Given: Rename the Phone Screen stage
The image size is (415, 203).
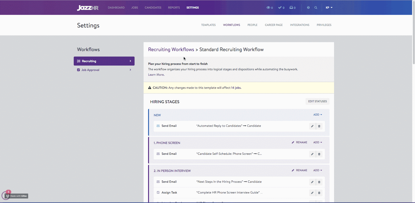Looking at the screenshot, I should [299, 142].
